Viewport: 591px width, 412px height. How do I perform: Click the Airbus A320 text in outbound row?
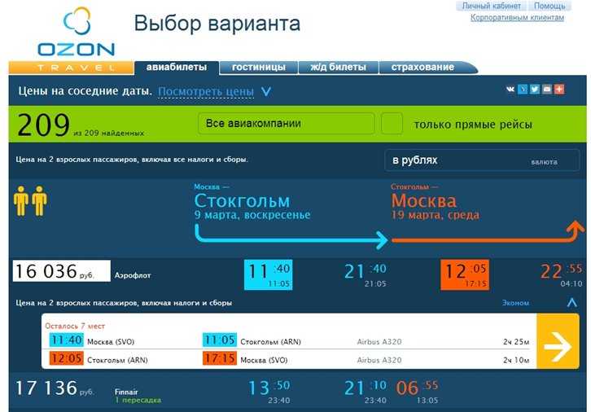(x=379, y=342)
